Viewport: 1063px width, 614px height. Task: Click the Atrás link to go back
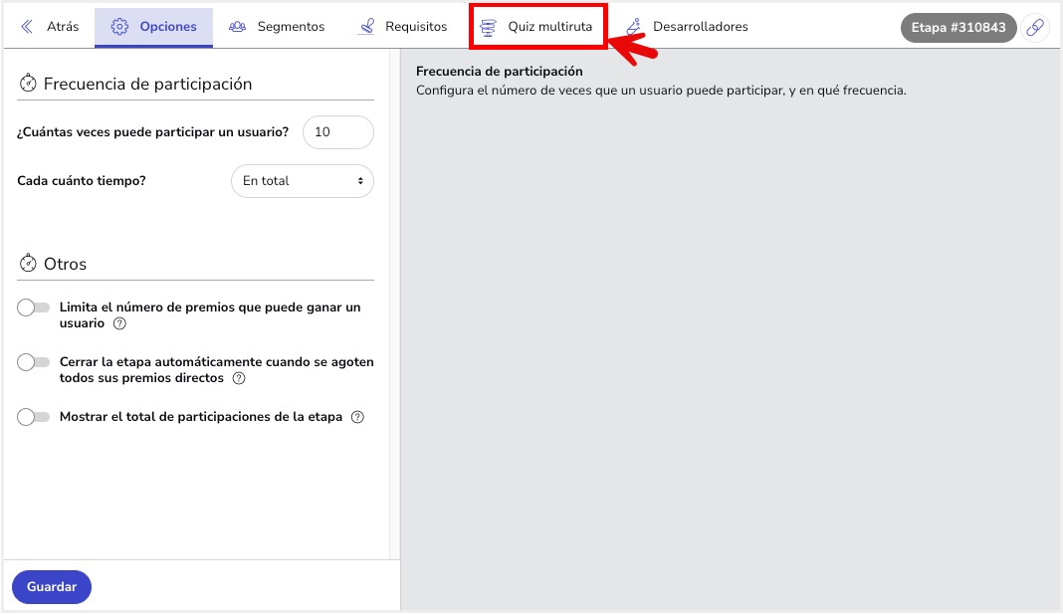tap(64, 27)
